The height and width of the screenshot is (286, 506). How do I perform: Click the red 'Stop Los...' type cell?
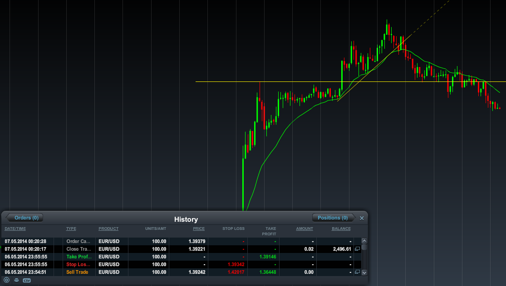(x=79, y=264)
